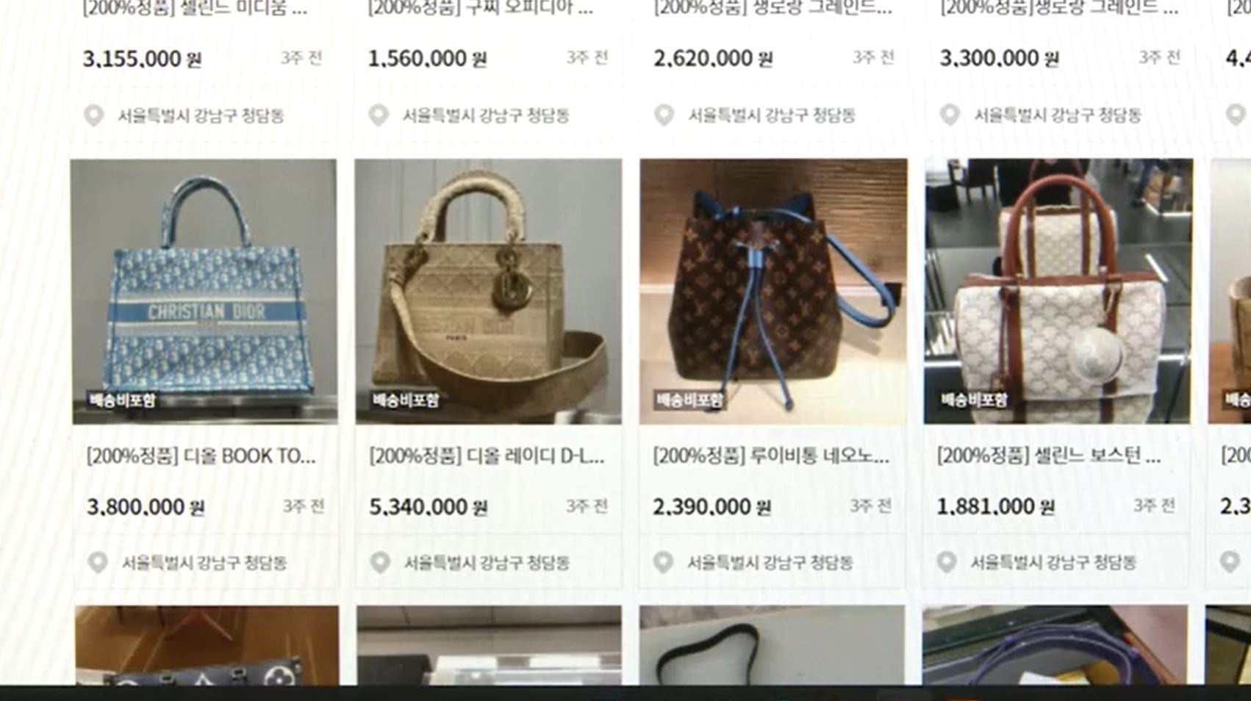Click the location pin under the 2,620,000원 listing
The width and height of the screenshot is (1251, 701).
click(x=664, y=115)
